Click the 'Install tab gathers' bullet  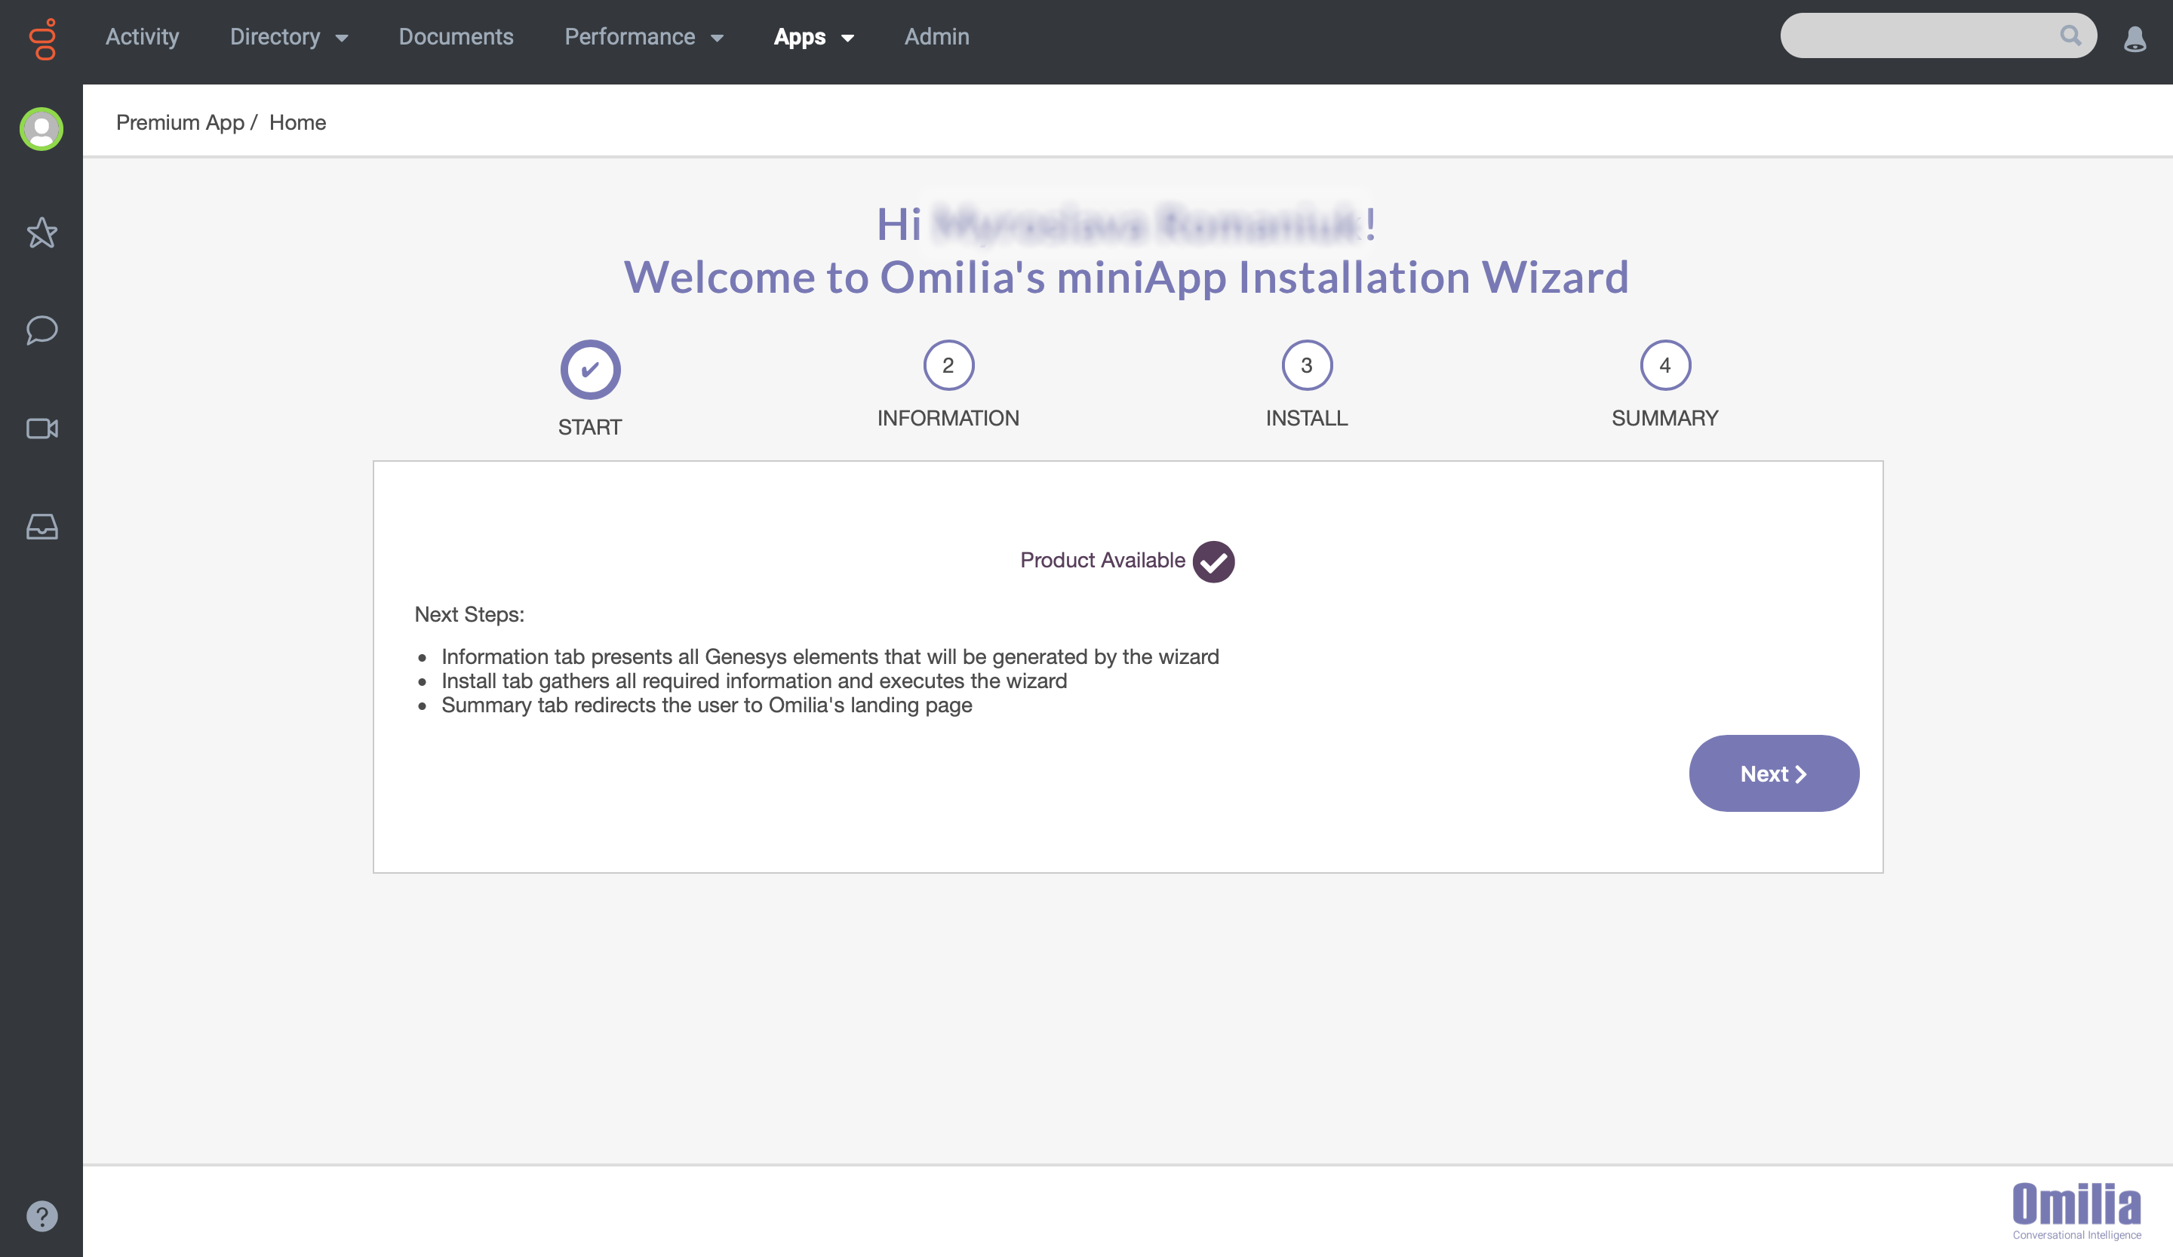754,681
